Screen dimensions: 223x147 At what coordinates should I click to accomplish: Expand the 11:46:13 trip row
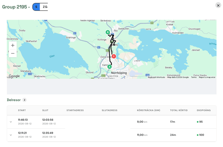coord(11,122)
